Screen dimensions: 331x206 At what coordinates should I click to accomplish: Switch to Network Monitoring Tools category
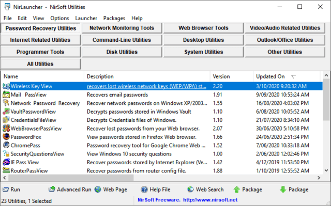click(122, 28)
